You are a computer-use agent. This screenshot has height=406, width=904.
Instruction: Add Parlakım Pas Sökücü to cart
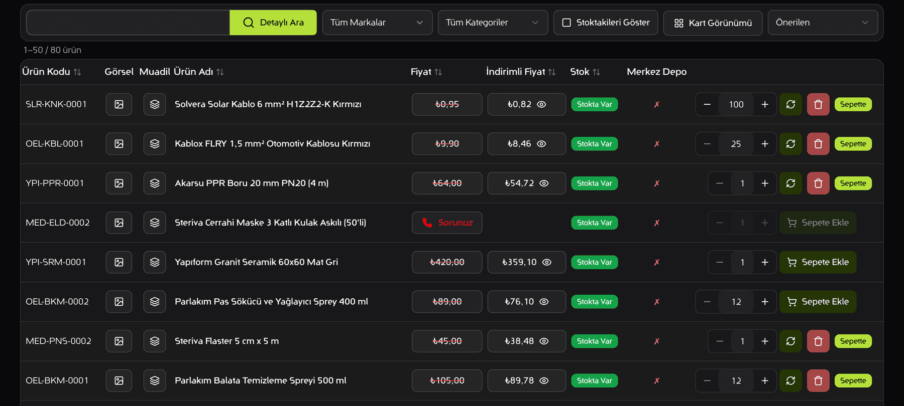tap(818, 302)
